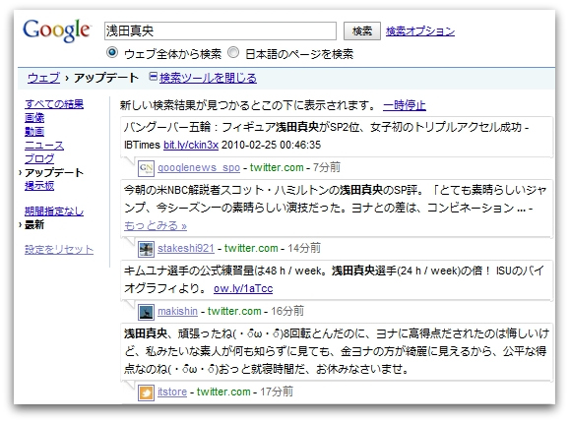
Task: Click the minus icon before 検索ツールを閉じる
Action: (154, 77)
